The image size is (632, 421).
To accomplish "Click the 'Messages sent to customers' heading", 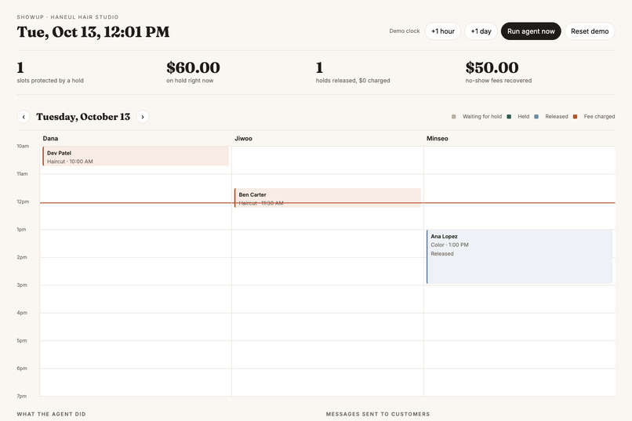I will pyautogui.click(x=378, y=414).
